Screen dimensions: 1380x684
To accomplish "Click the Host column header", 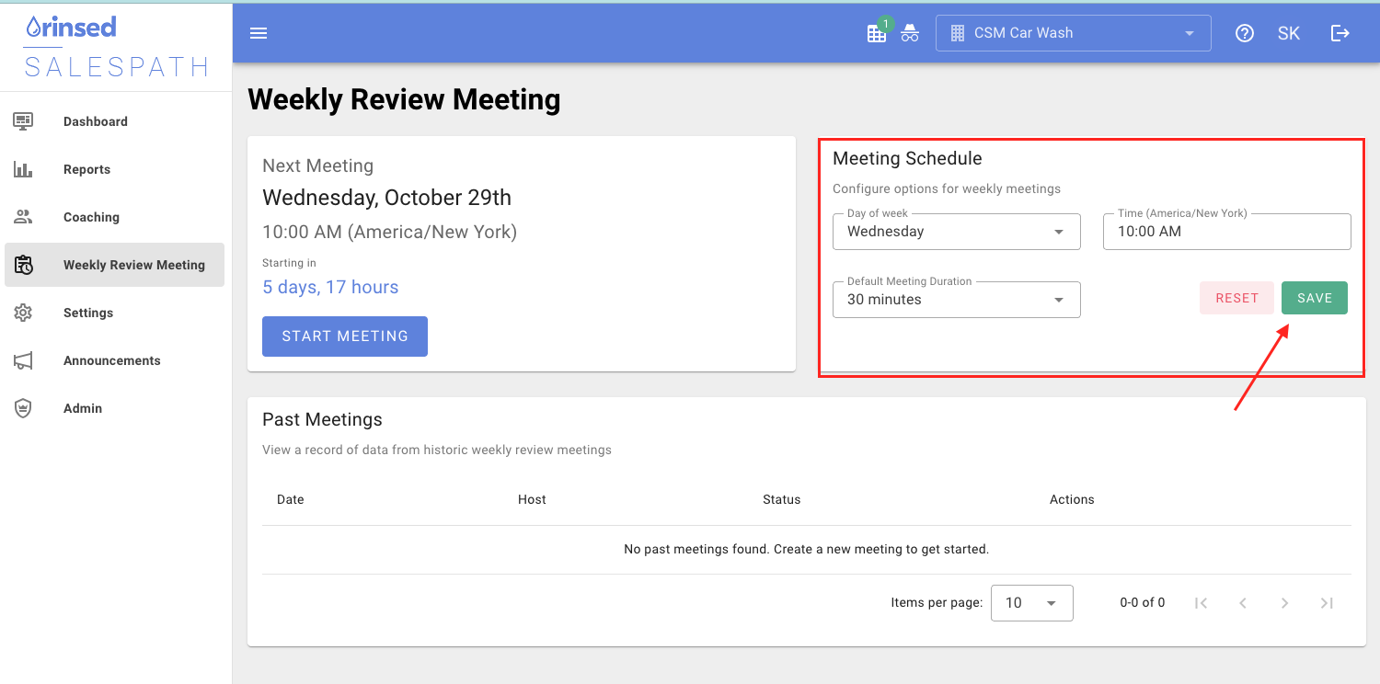I will (x=532, y=499).
